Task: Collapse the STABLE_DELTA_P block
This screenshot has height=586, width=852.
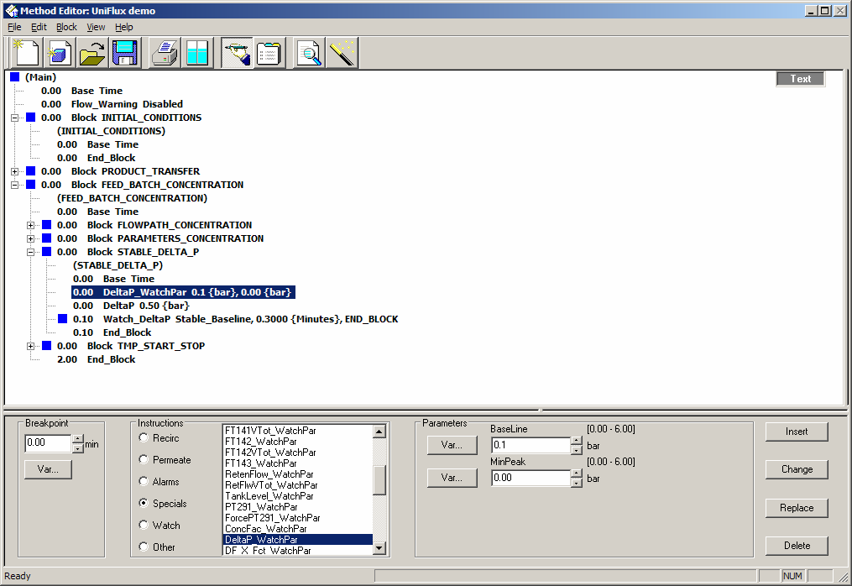Action: tap(30, 252)
